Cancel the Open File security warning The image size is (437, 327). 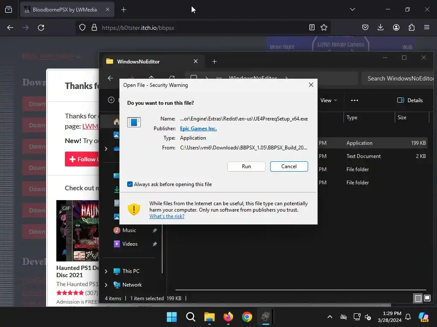click(289, 166)
